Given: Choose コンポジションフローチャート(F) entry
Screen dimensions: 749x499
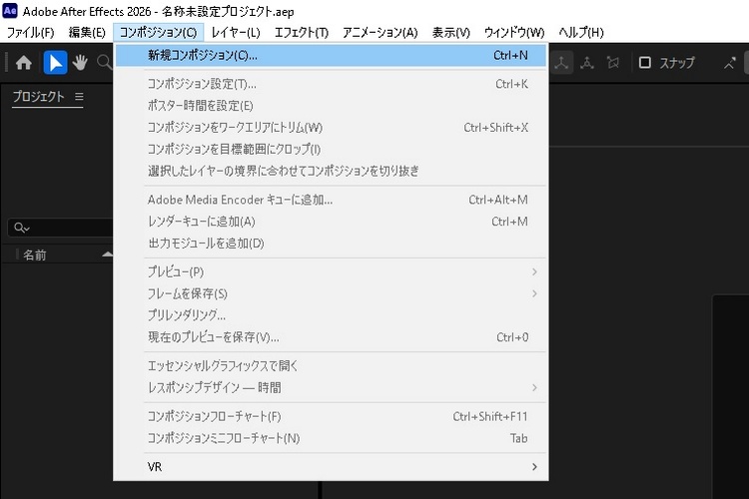Looking at the screenshot, I should coord(331,416).
